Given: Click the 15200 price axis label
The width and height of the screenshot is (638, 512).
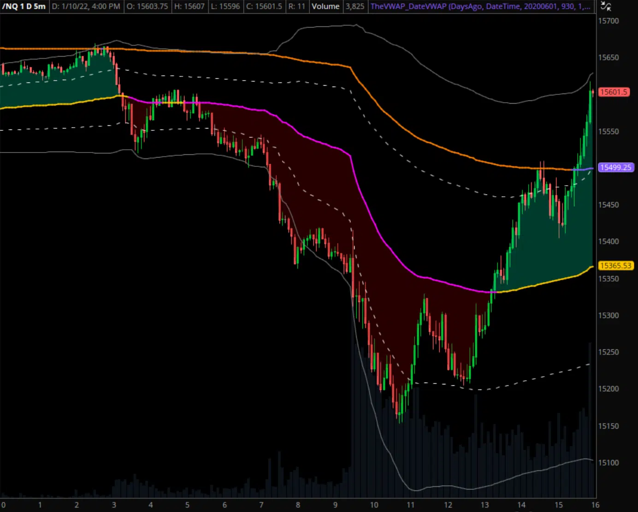Looking at the screenshot, I should (608, 389).
